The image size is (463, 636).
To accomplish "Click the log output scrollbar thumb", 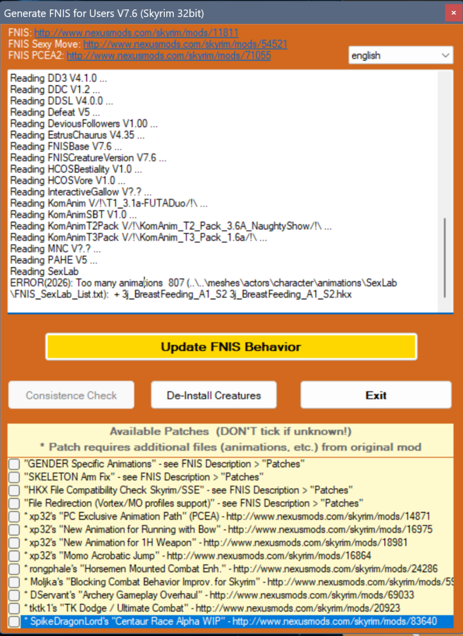I will click(x=445, y=258).
